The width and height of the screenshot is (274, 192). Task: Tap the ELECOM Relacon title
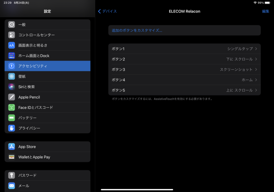pos(185,11)
